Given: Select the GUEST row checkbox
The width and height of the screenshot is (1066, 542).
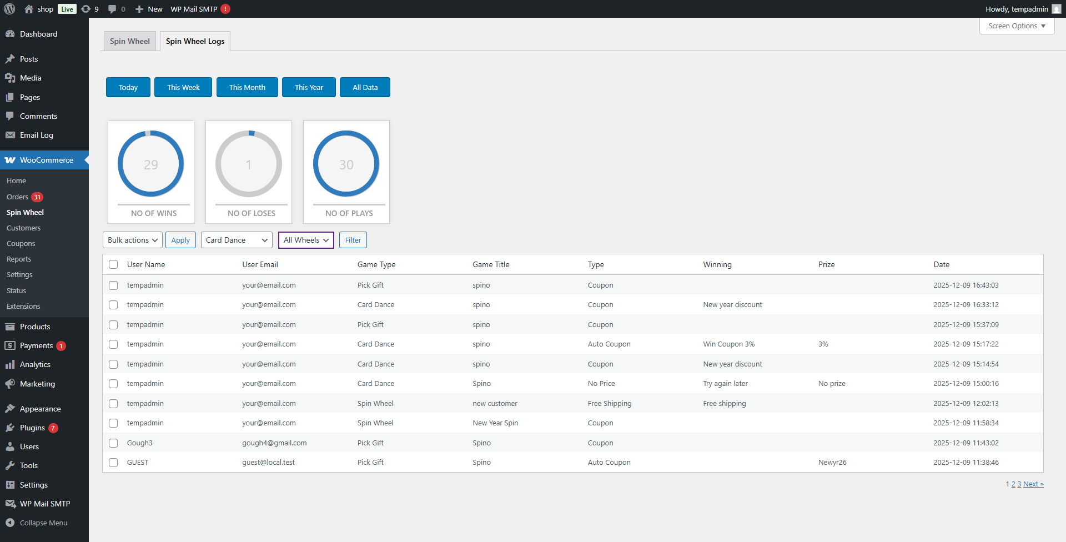Looking at the screenshot, I should click(113, 463).
